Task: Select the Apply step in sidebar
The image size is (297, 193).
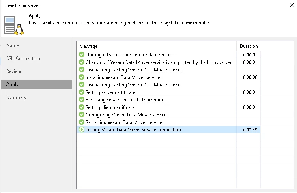Action: (x=36, y=84)
